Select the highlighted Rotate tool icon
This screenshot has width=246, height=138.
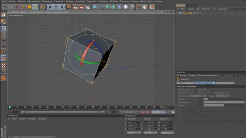(35, 7)
